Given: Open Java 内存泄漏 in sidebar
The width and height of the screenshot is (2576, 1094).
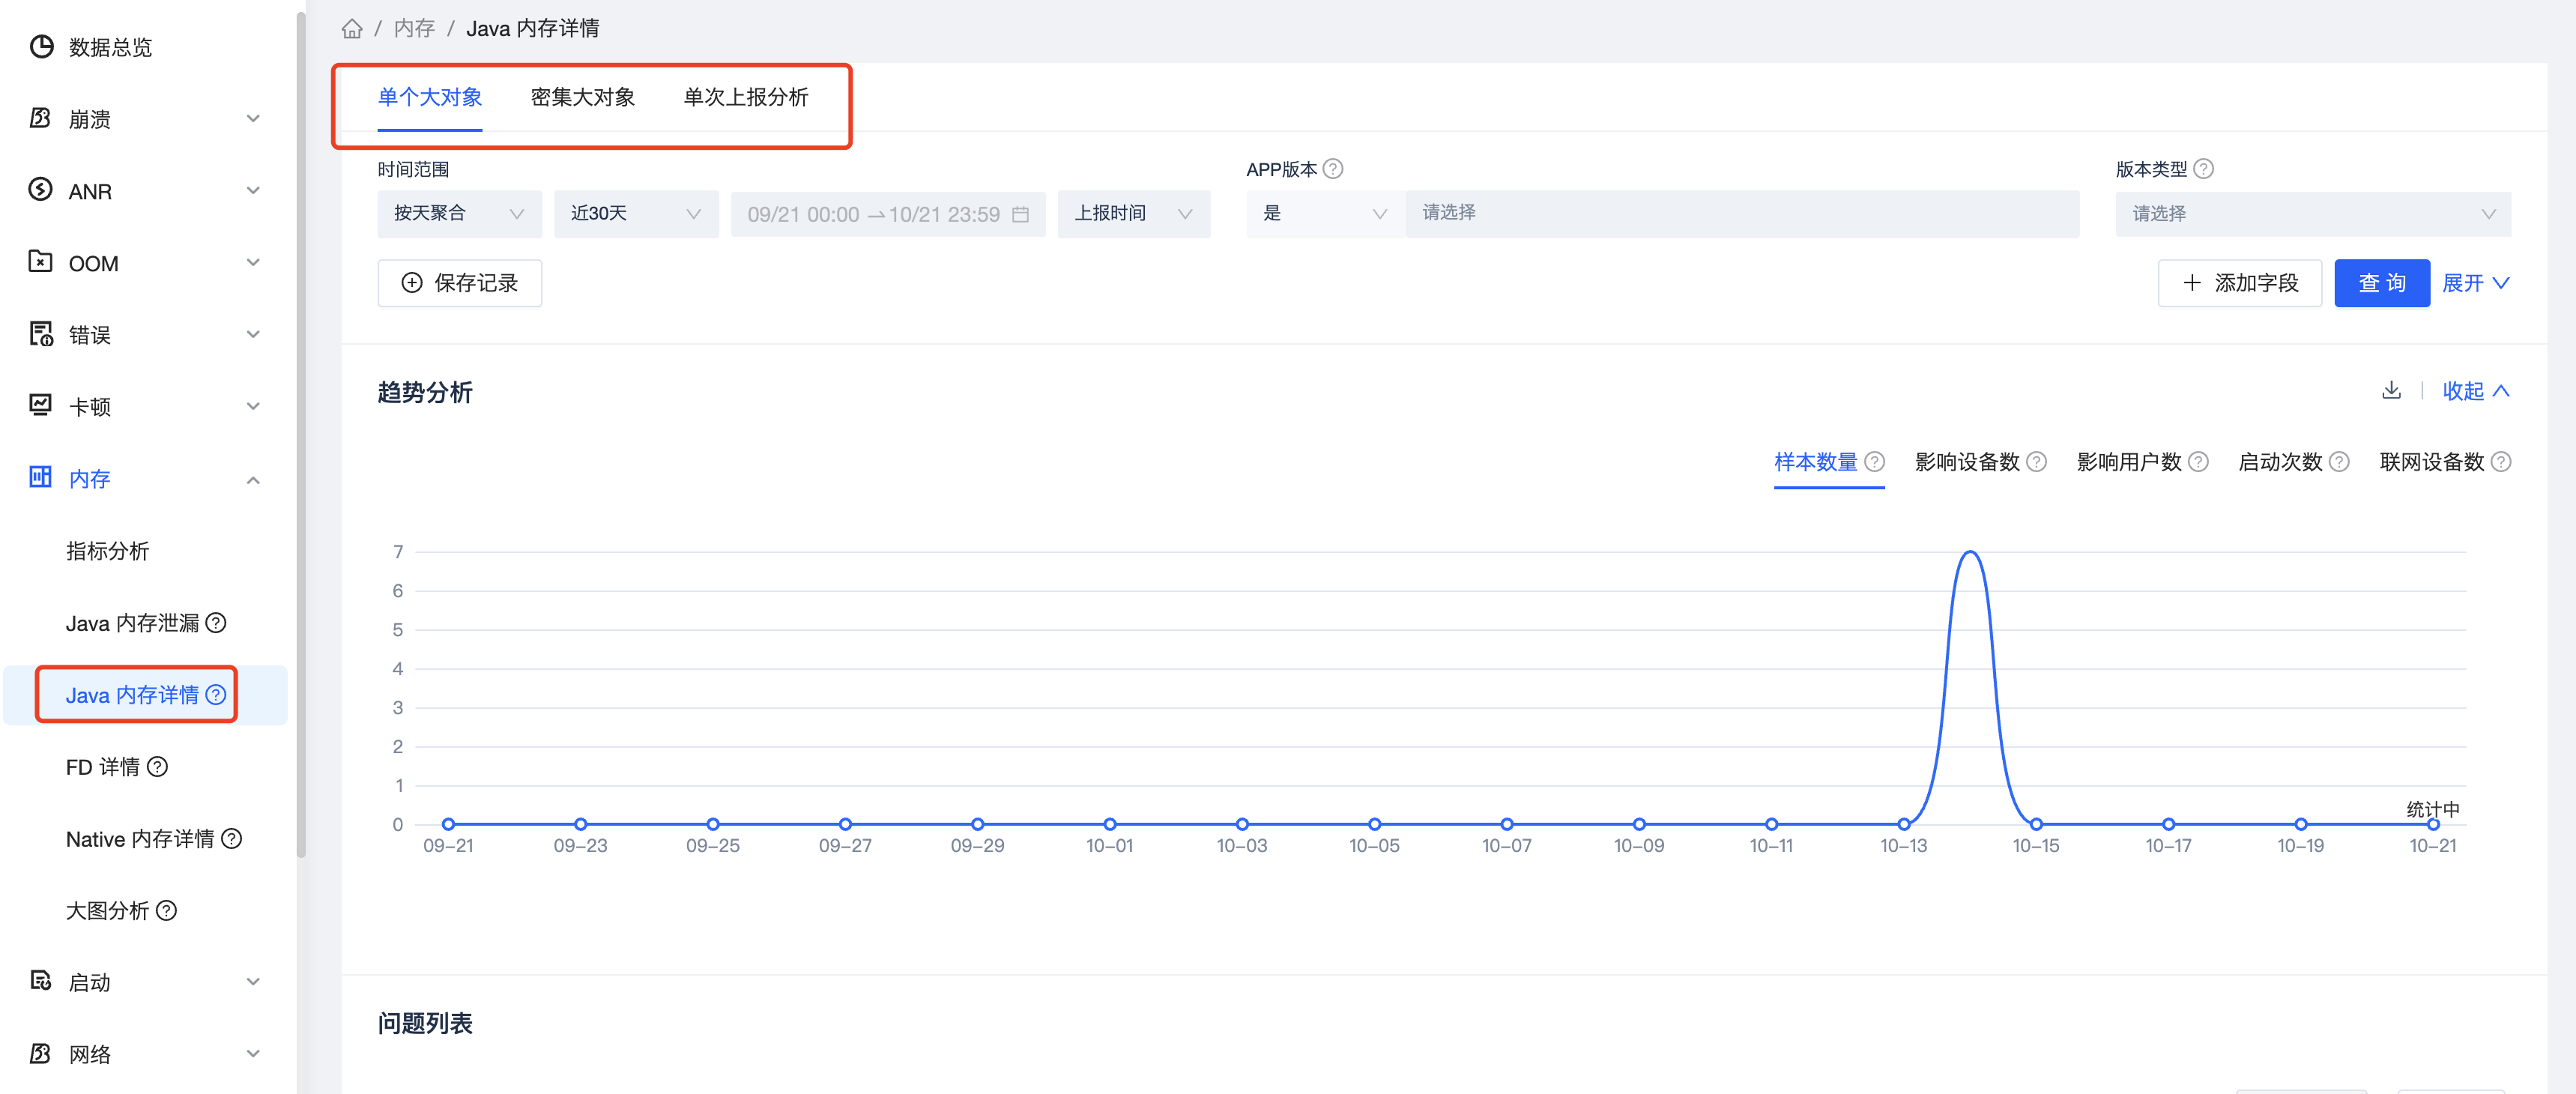Looking at the screenshot, I should tap(132, 623).
